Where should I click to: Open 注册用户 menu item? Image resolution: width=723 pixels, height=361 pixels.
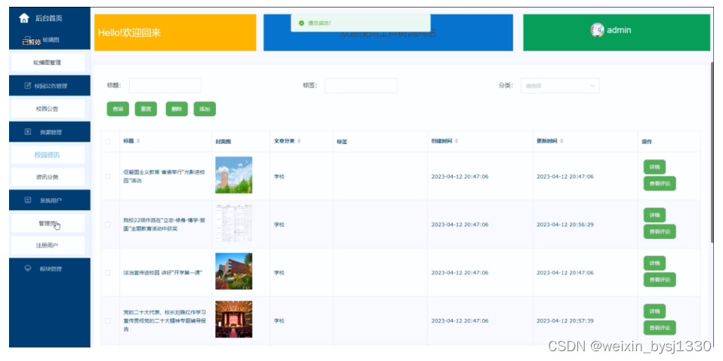pos(48,246)
